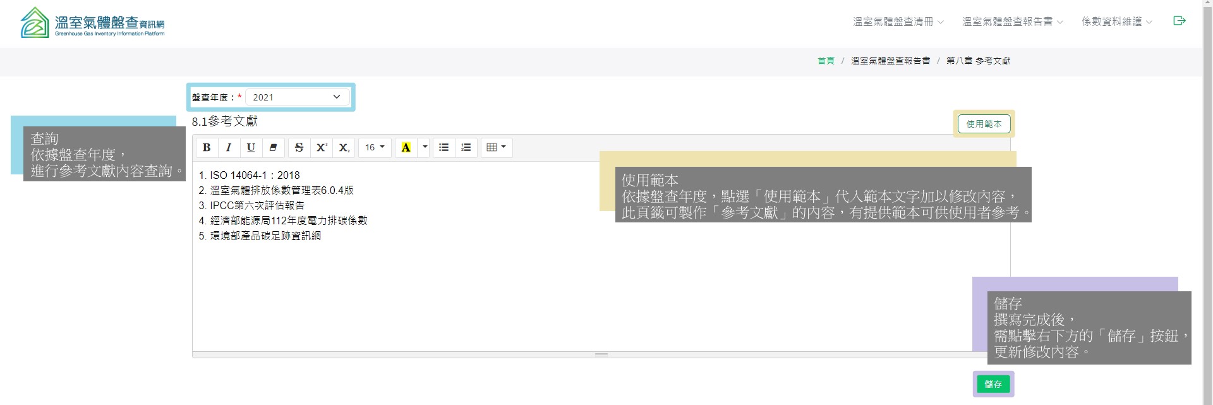This screenshot has height=405, width=1213.
Task: Open the color picker dropdown arrow
Action: pos(425,147)
